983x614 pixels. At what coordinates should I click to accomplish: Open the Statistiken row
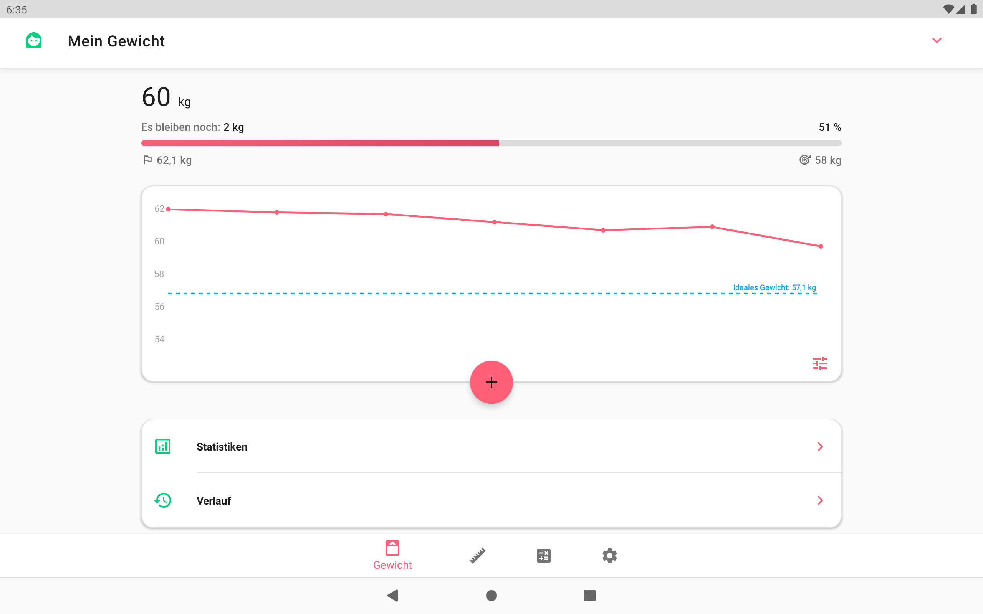click(491, 446)
